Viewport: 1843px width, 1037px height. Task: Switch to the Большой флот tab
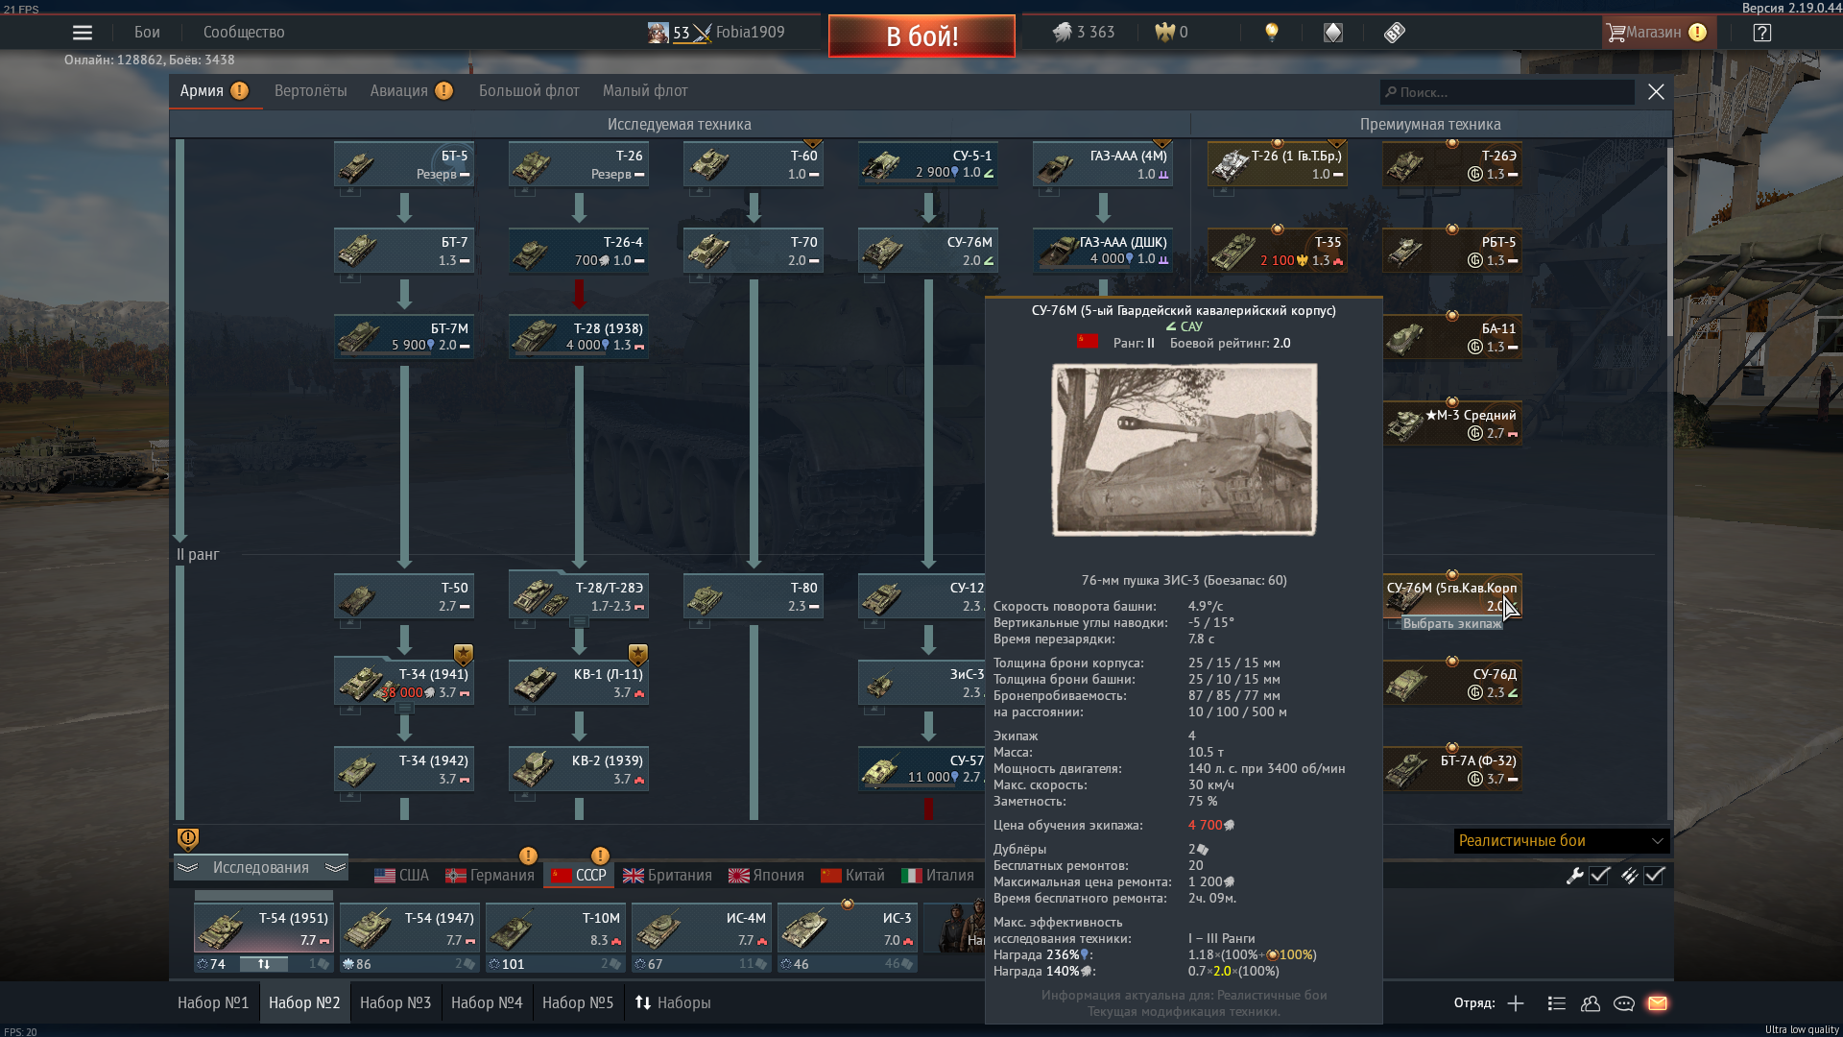(529, 91)
